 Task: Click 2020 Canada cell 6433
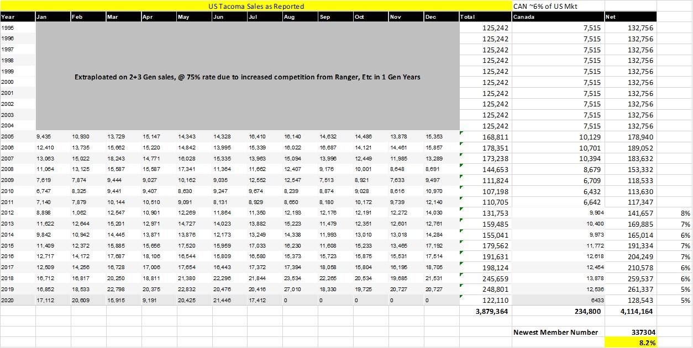pos(558,300)
